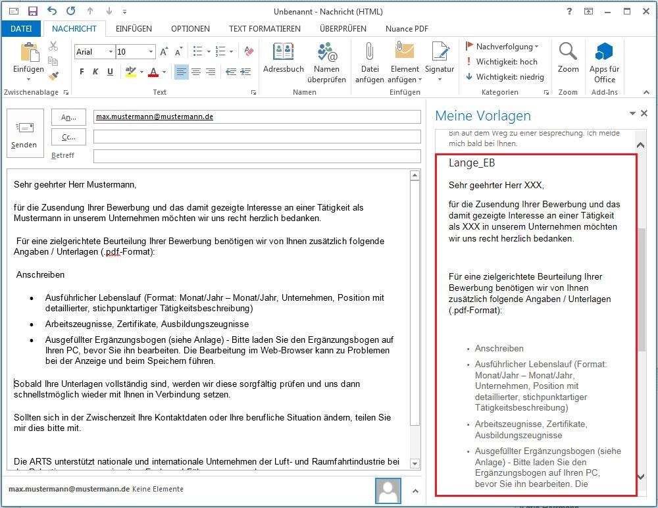Switch to the TEXT FORMATIEREN tab

tap(265, 28)
